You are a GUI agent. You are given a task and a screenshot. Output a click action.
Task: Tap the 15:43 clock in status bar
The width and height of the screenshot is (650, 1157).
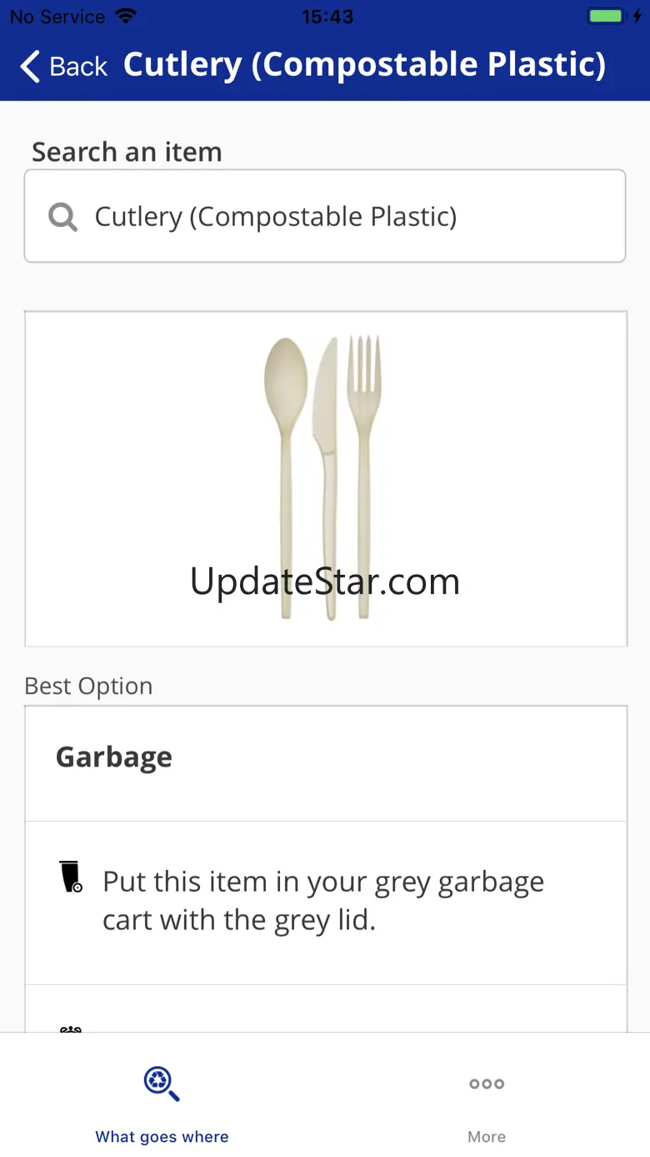coord(327,17)
